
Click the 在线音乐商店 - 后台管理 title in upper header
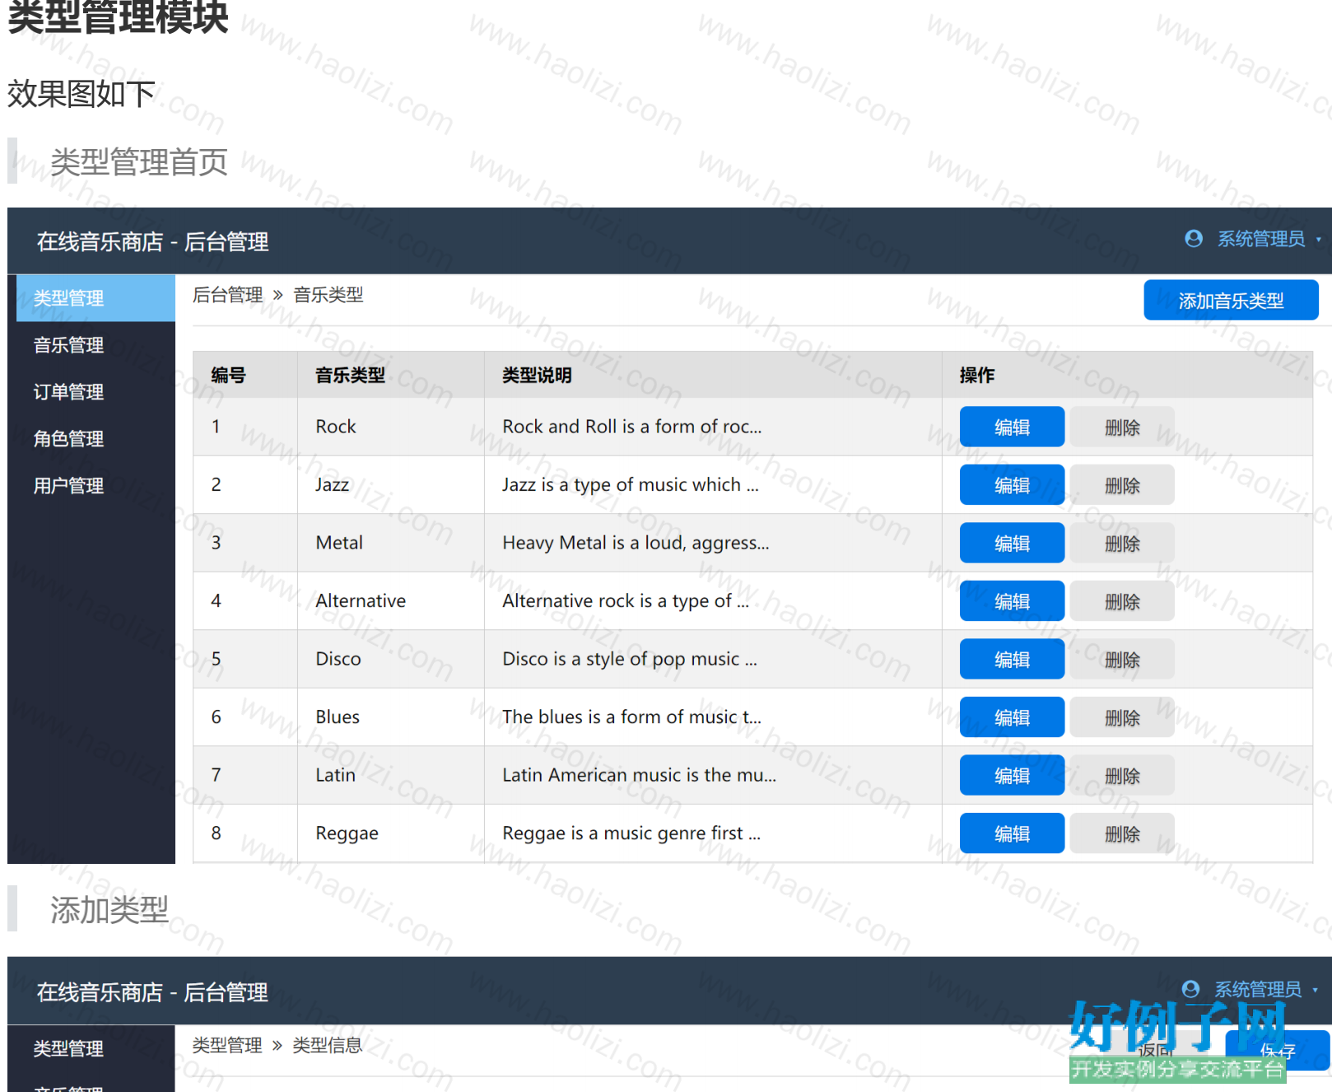(152, 242)
